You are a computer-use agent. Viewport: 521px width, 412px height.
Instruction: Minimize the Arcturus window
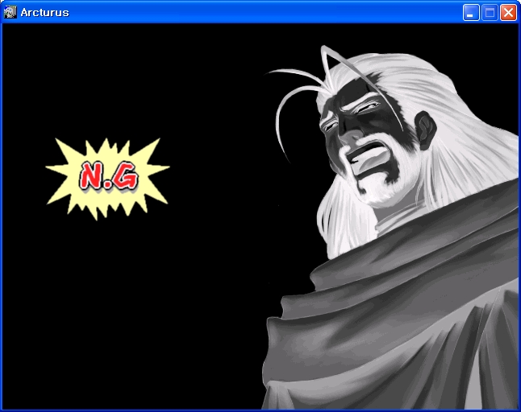(471, 12)
